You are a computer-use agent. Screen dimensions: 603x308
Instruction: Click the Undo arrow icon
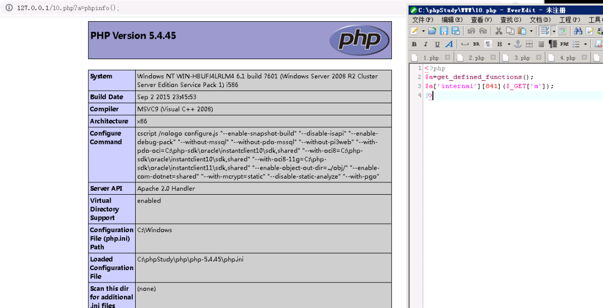point(471,31)
